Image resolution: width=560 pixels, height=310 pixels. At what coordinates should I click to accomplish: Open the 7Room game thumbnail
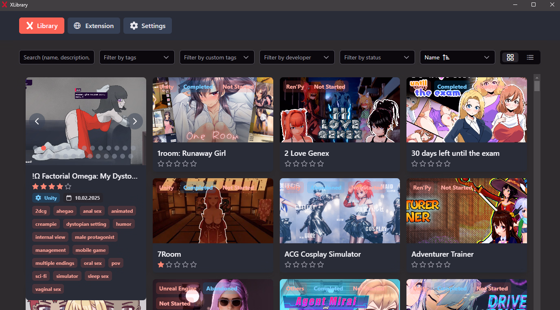click(213, 211)
